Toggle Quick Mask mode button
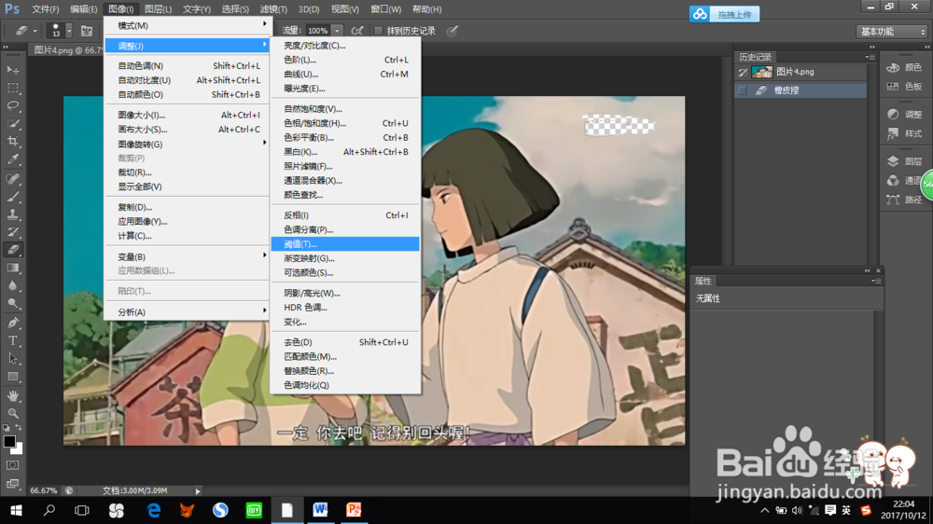933x524 pixels. click(12, 465)
